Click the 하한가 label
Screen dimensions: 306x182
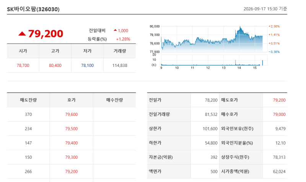[x=155, y=143]
